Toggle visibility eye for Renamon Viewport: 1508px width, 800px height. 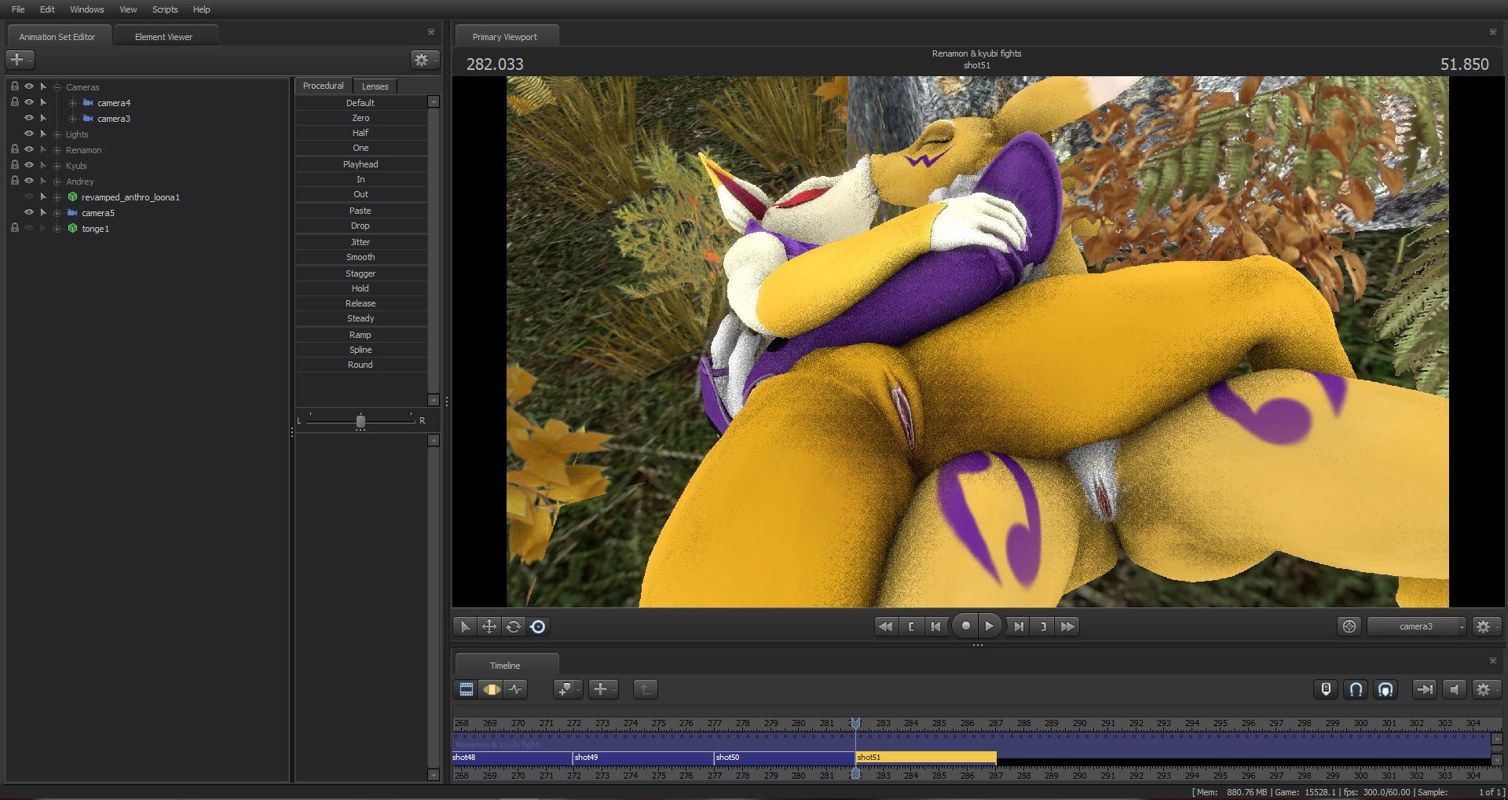29,149
